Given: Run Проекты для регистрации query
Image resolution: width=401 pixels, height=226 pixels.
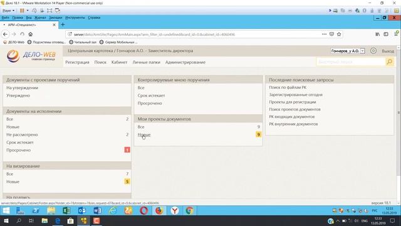Looking at the screenshot, I should (x=293, y=102).
